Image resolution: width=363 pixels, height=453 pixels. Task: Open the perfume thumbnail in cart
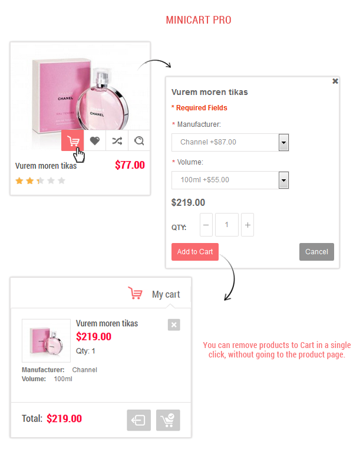point(46,340)
